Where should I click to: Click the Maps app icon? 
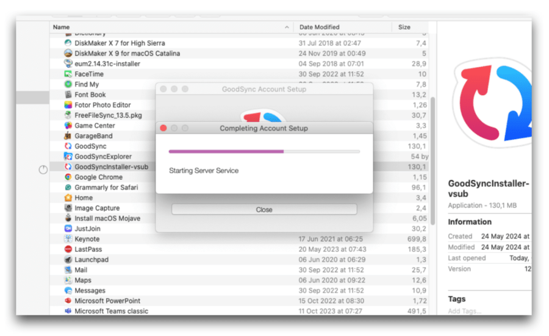[x=68, y=280]
